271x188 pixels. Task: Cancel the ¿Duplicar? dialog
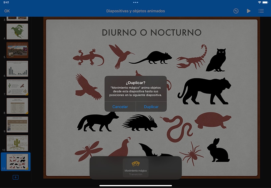tap(120, 107)
